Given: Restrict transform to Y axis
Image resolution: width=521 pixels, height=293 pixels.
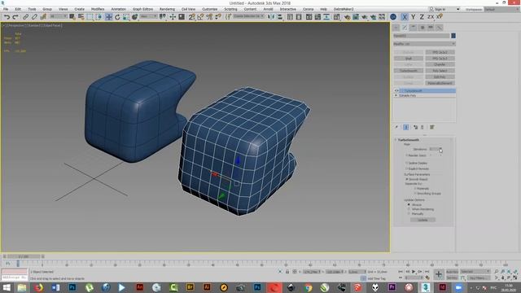Looking at the screenshot, I should [413, 17].
